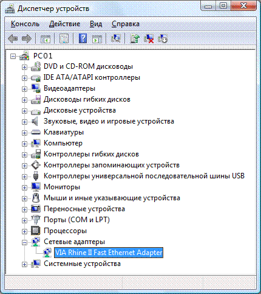Screen dimensions: 261x294
Task: Open the Properties toolbar icon
Action: pyautogui.click(x=64, y=38)
